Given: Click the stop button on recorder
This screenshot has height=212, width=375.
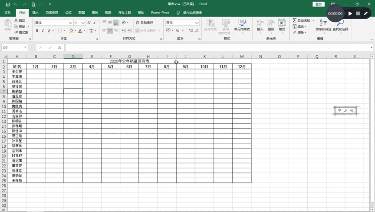Looking at the screenshot, I should 358,13.
